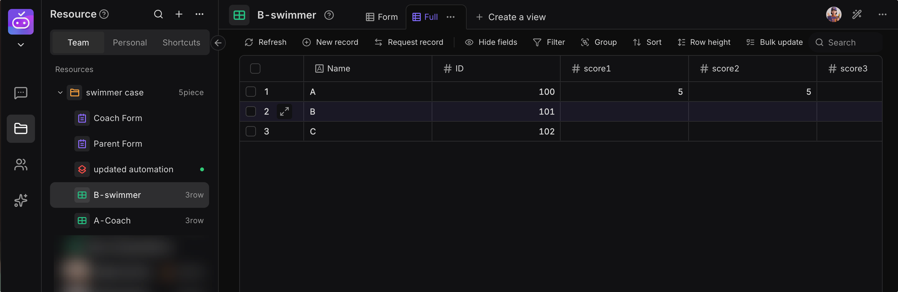Select the checkbox for row 3
898x292 pixels.
click(x=251, y=131)
